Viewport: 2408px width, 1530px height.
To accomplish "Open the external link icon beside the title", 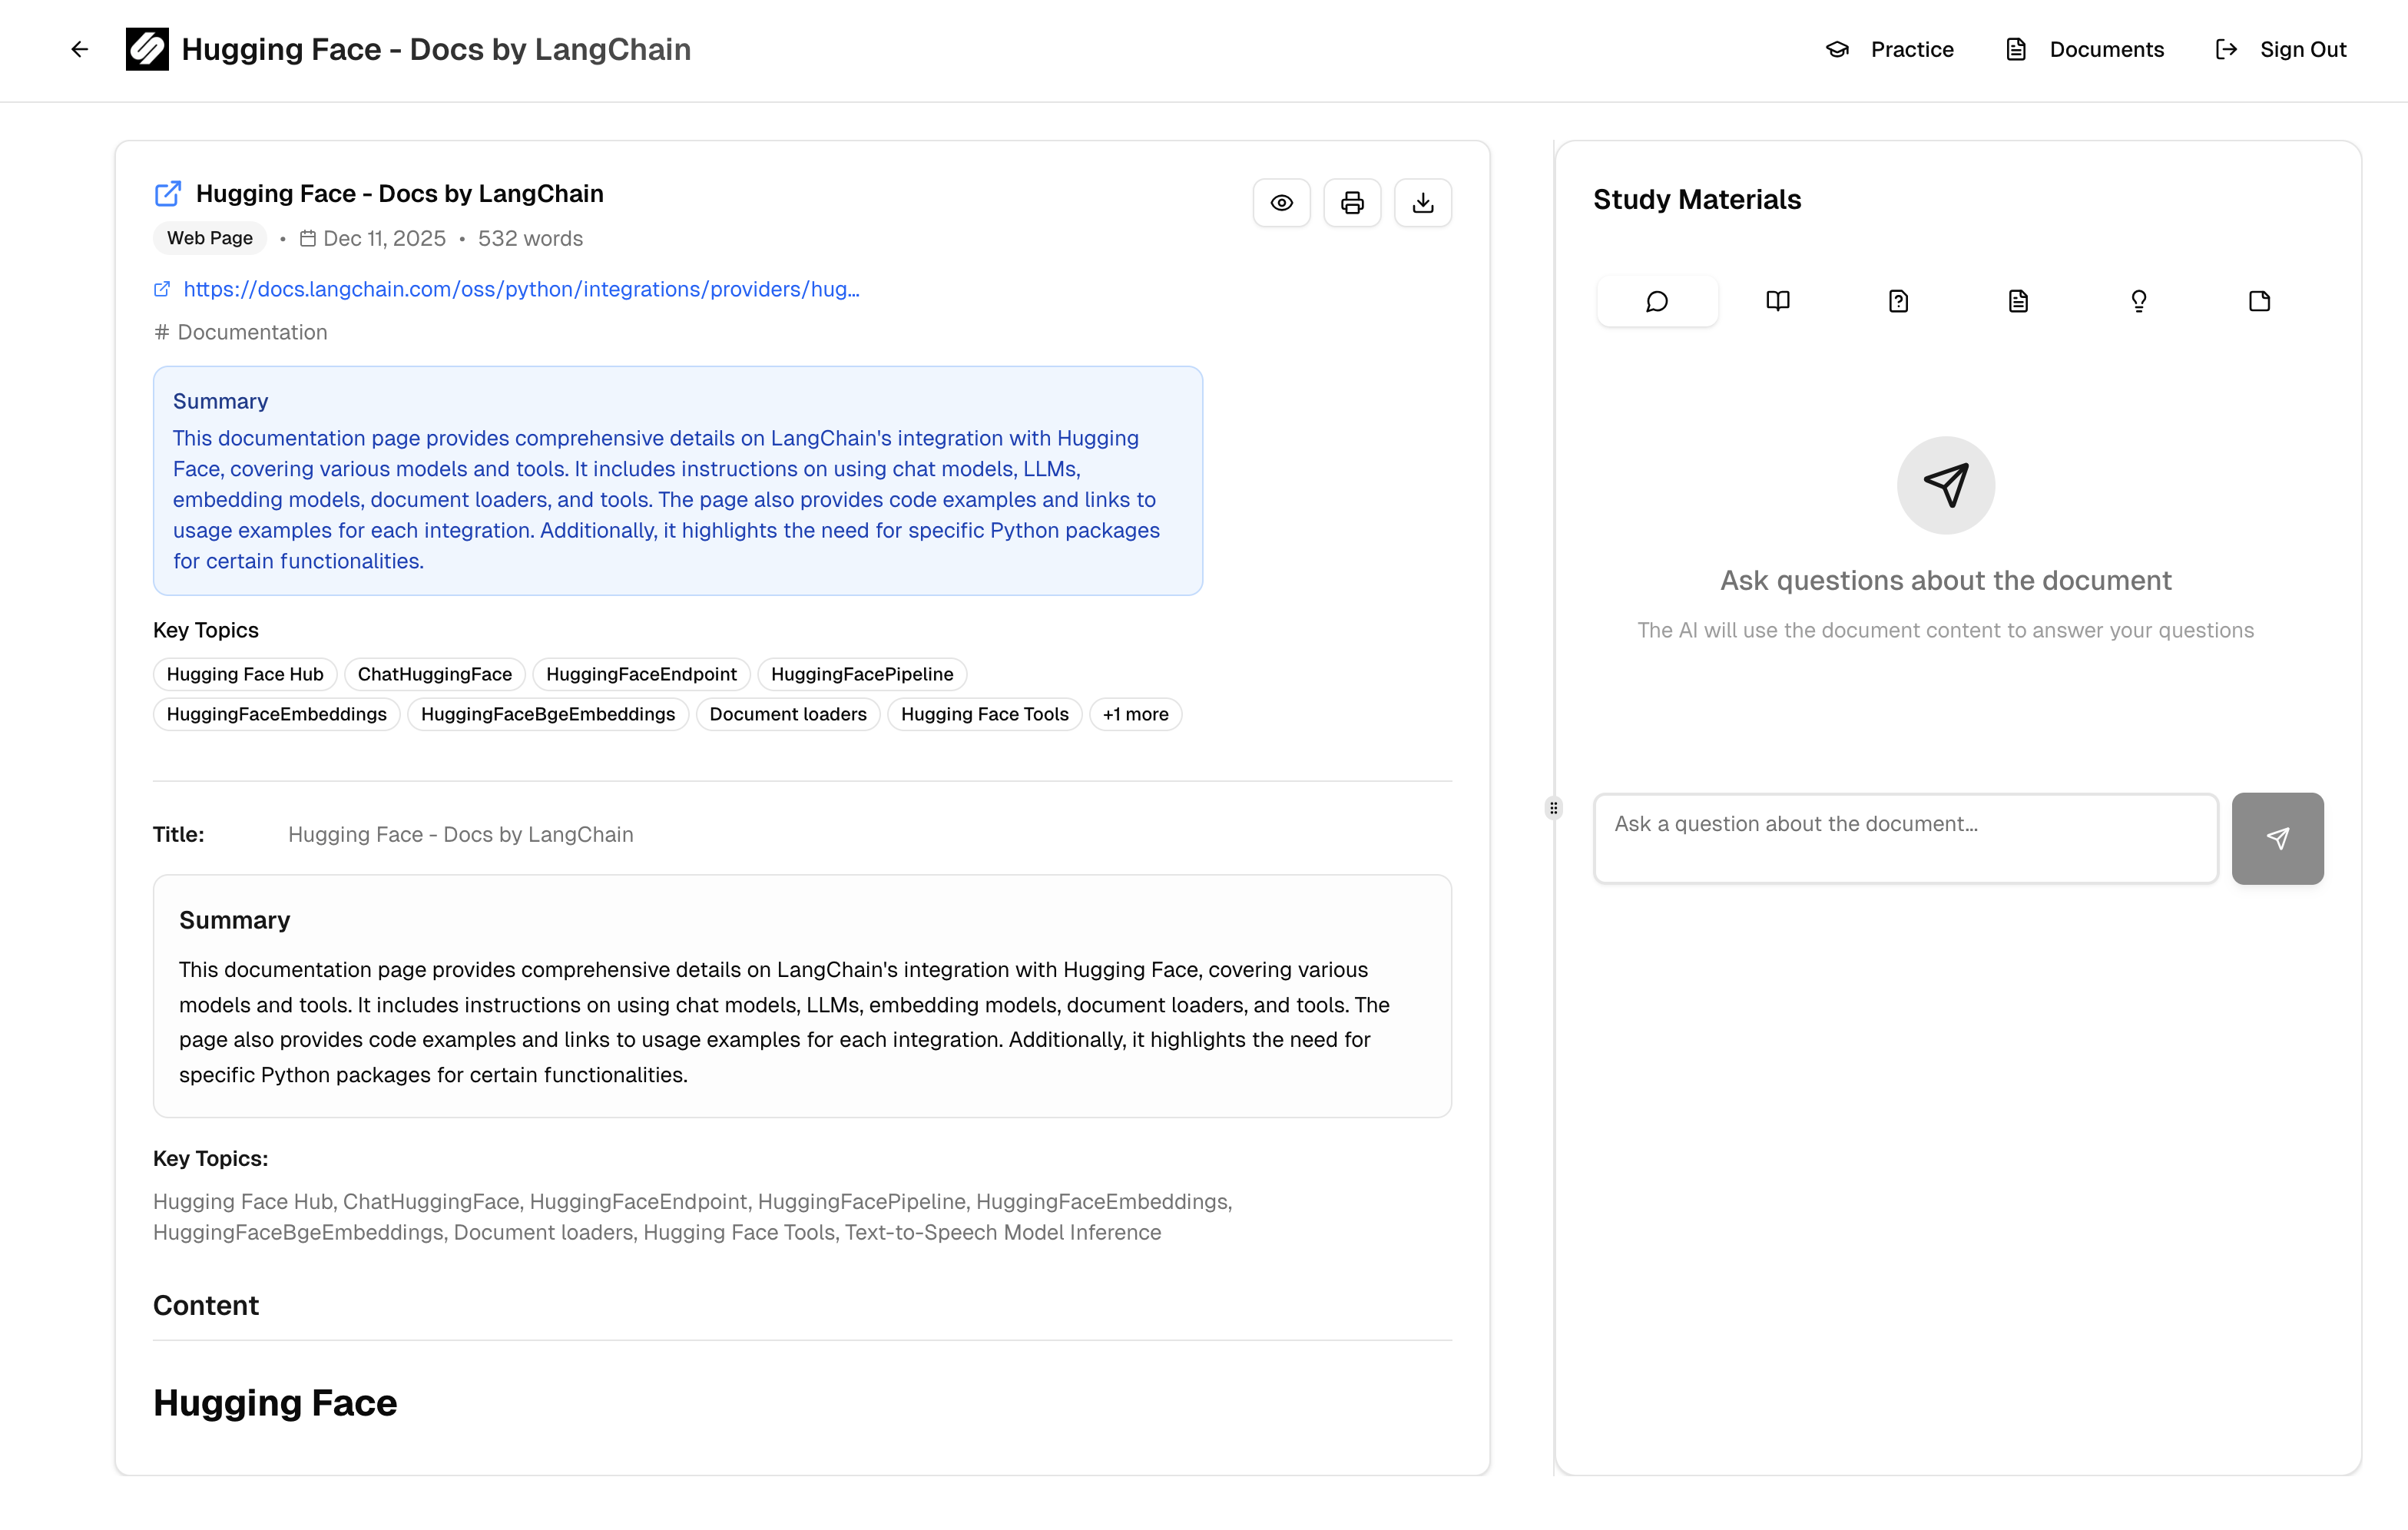I will pos(167,192).
